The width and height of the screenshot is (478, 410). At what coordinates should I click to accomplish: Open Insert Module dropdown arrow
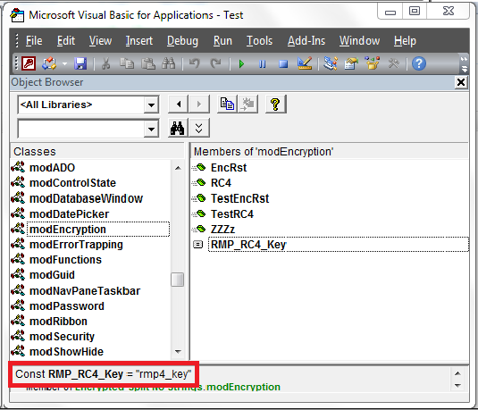(64, 63)
